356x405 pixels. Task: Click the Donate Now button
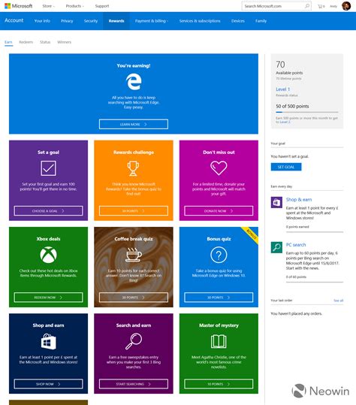pos(219,210)
